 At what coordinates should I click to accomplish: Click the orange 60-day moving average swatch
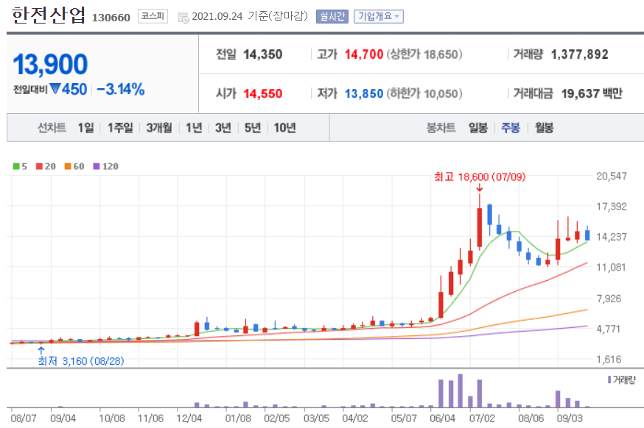pos(68,166)
